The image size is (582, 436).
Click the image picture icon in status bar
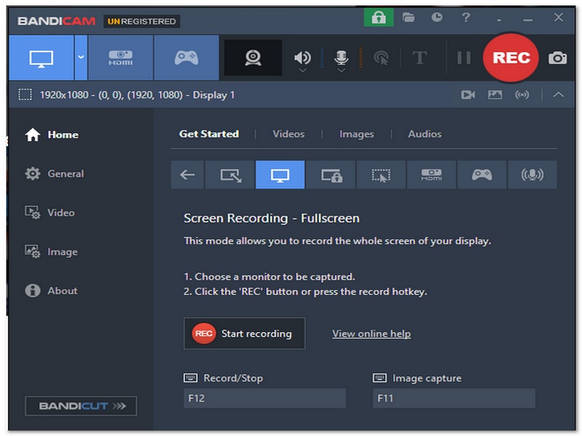(x=495, y=95)
